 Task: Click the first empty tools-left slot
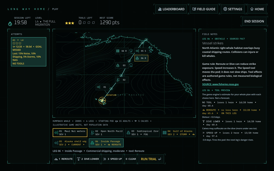[x=84, y=22]
